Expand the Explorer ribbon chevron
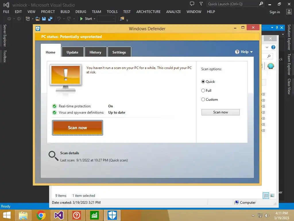Image resolution: width=294 pixels, height=221 pixels. 267,47
